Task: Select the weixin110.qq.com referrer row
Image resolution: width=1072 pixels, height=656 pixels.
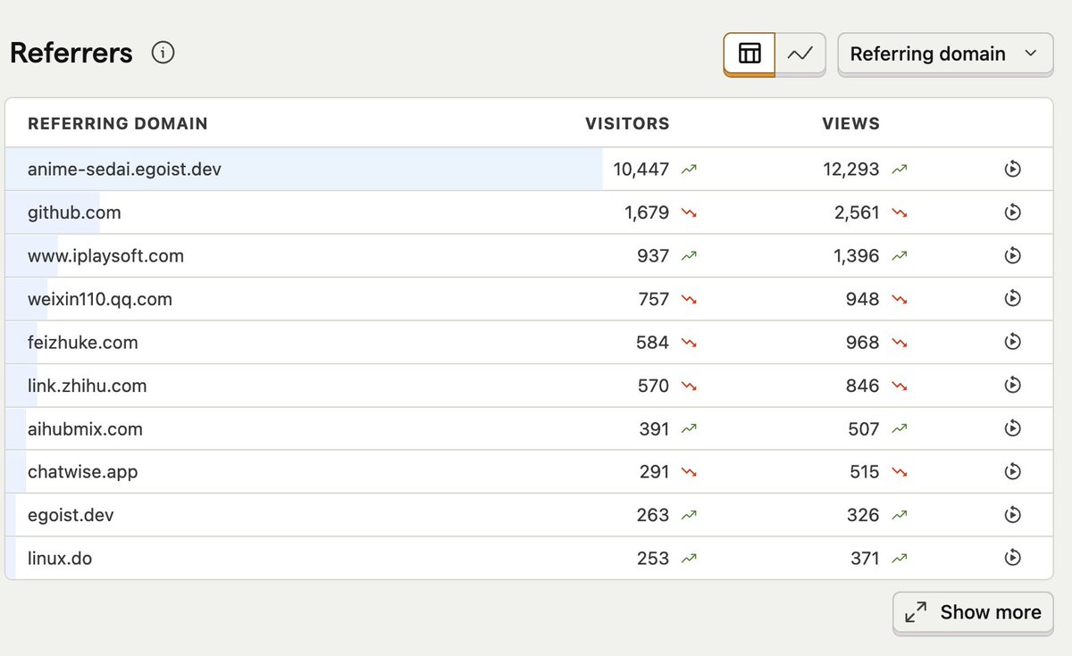Action: 529,299
